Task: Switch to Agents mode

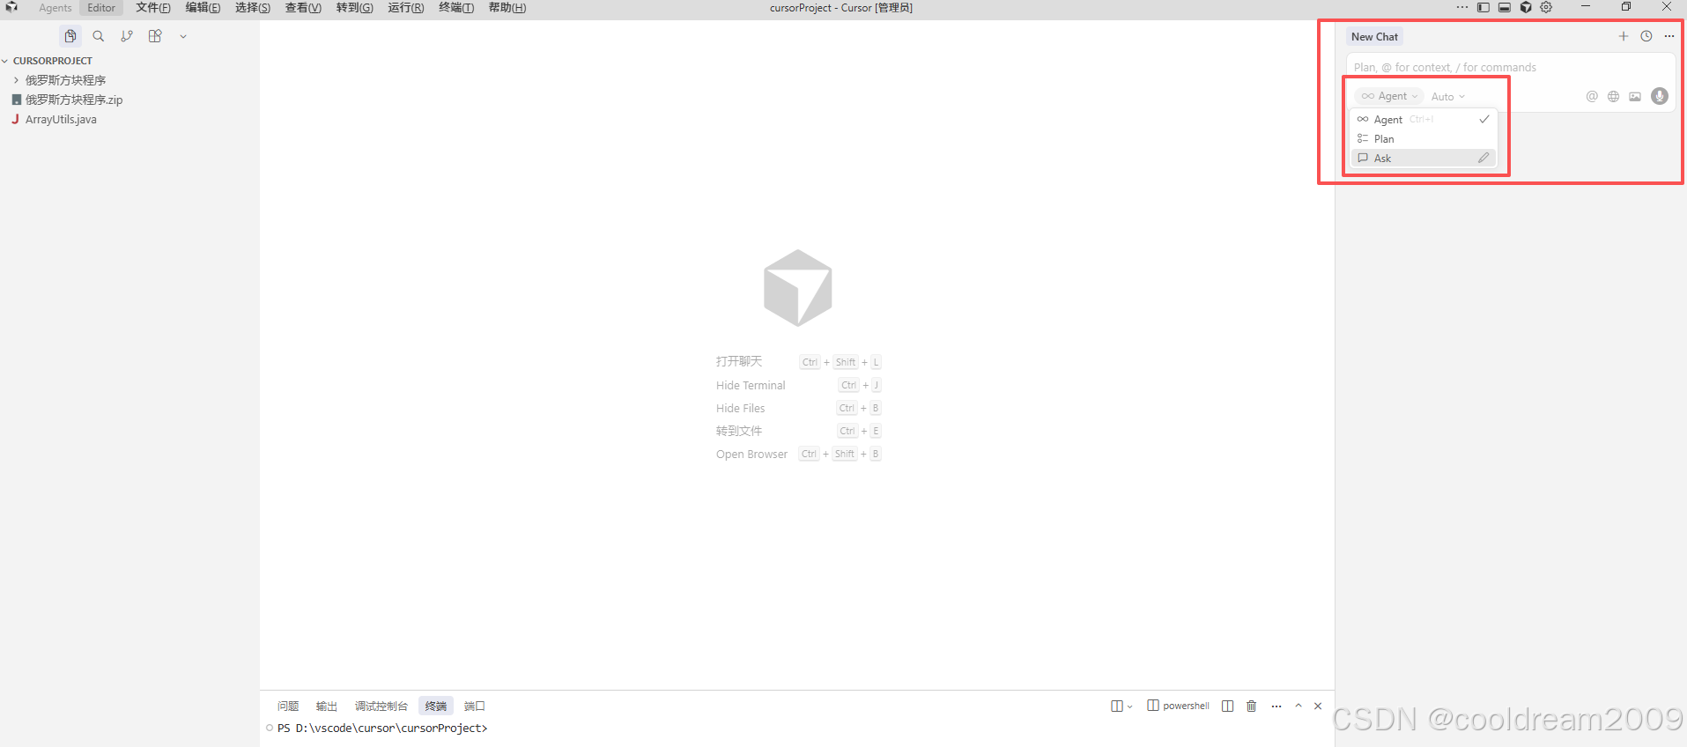Action: tap(55, 8)
